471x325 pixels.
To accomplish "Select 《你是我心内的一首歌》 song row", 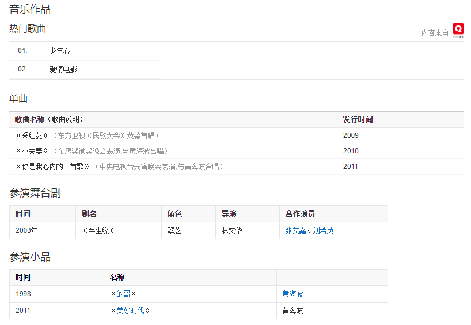I will 53,167.
